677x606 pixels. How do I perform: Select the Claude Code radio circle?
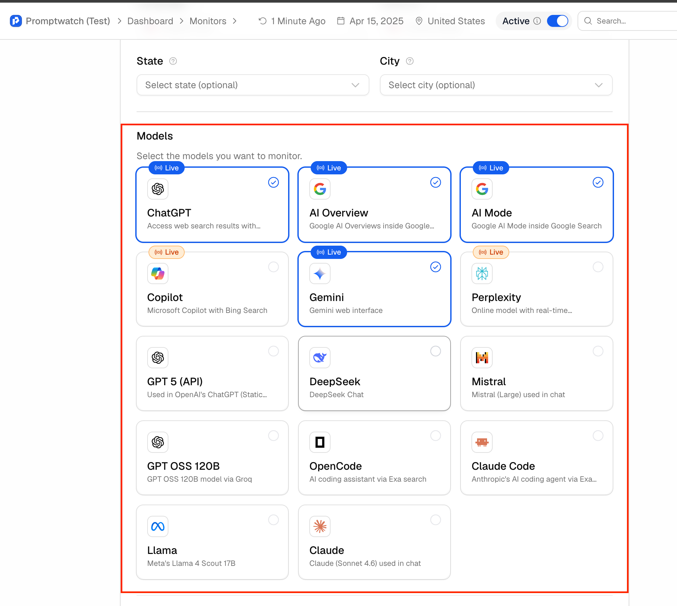(598, 436)
